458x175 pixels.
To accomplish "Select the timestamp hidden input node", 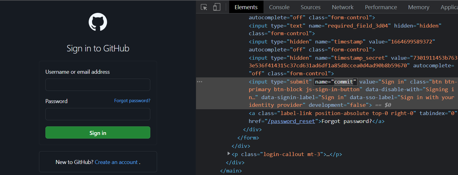I will [342, 46].
